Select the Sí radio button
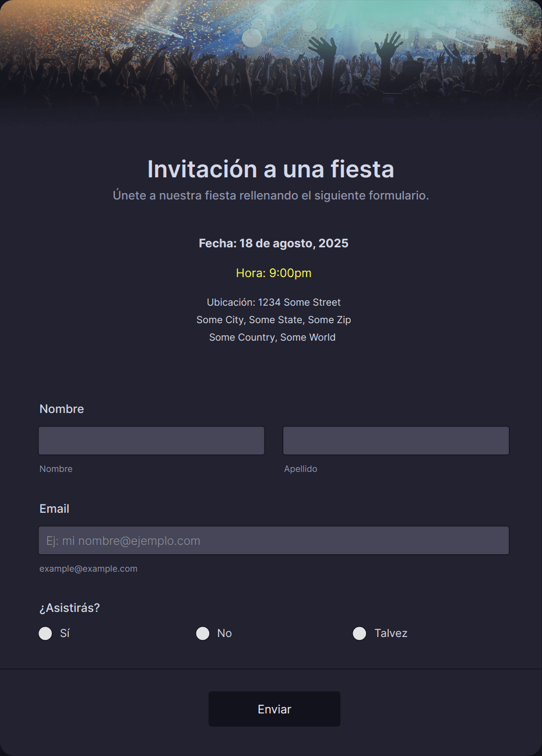This screenshot has height=756, width=542. (45, 633)
